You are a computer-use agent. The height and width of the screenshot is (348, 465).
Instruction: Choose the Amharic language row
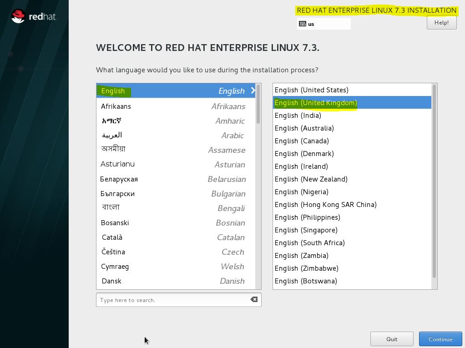pyautogui.click(x=176, y=121)
